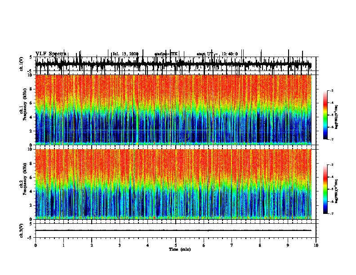Screen dimensions: 356x275
Task: Click the time axis tick label 8
Action: (260, 245)
